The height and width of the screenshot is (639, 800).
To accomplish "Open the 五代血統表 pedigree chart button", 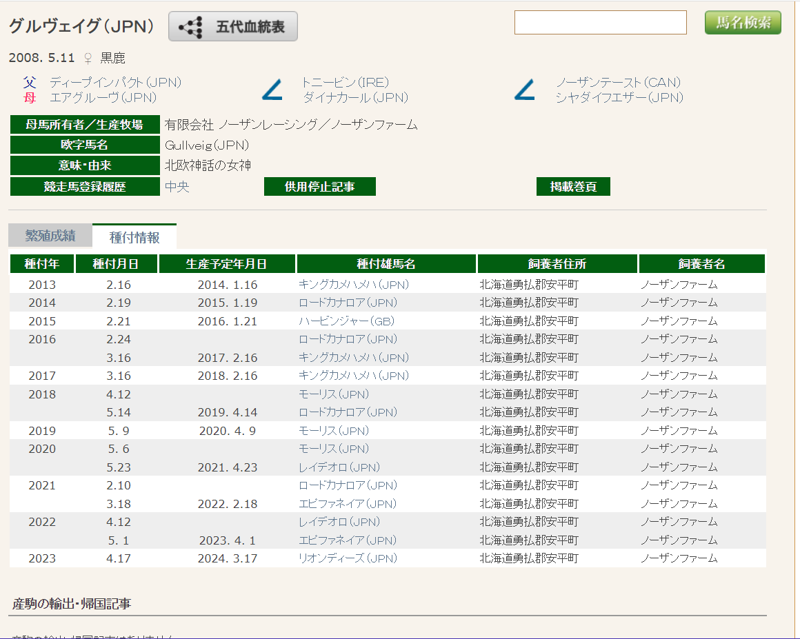I will pyautogui.click(x=233, y=27).
